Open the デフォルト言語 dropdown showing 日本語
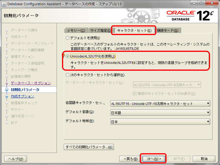 [x=160, y=113]
